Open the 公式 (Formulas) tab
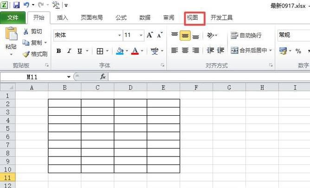 click(121, 18)
